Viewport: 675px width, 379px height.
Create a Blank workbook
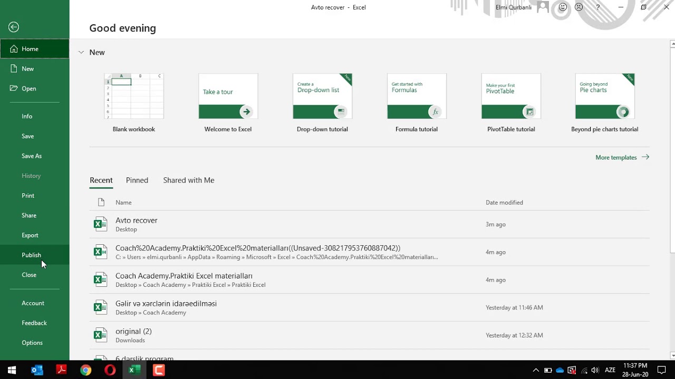(x=134, y=103)
